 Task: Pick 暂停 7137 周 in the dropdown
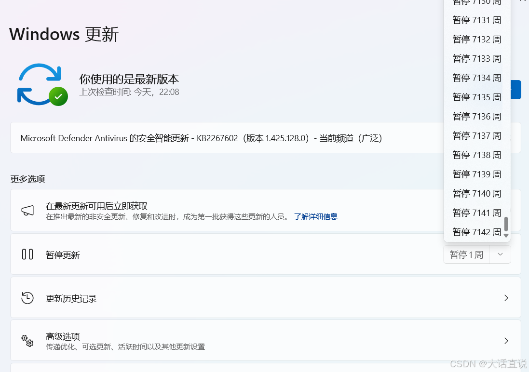click(477, 135)
